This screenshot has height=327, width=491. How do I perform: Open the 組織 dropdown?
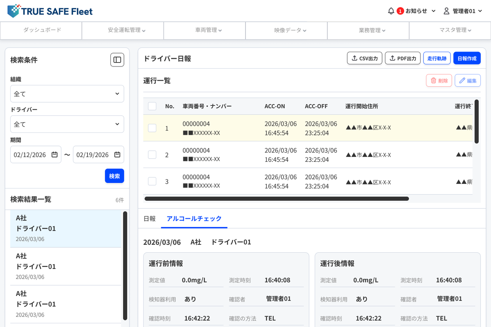tap(67, 94)
